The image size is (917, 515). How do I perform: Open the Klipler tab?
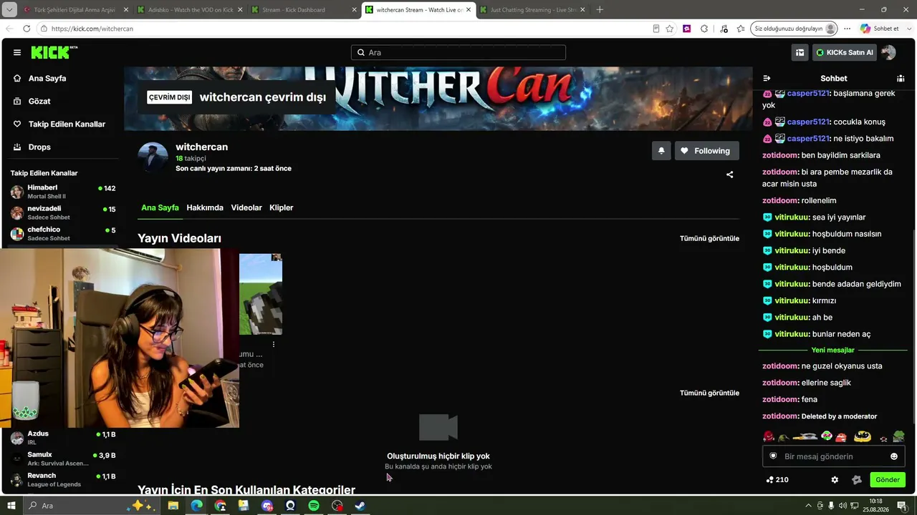[282, 207]
